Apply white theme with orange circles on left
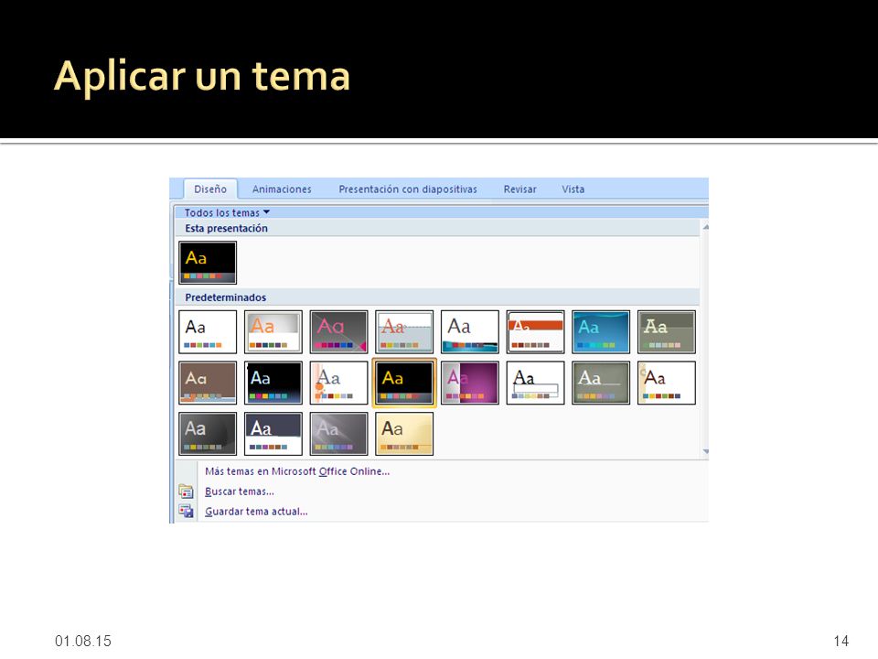This screenshot has width=878, height=659. coord(338,383)
